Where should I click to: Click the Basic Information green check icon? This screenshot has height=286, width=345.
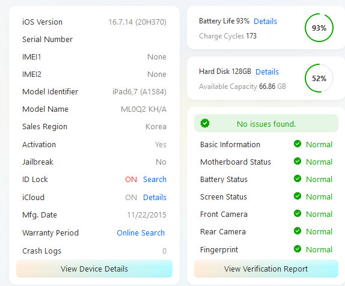click(x=298, y=144)
